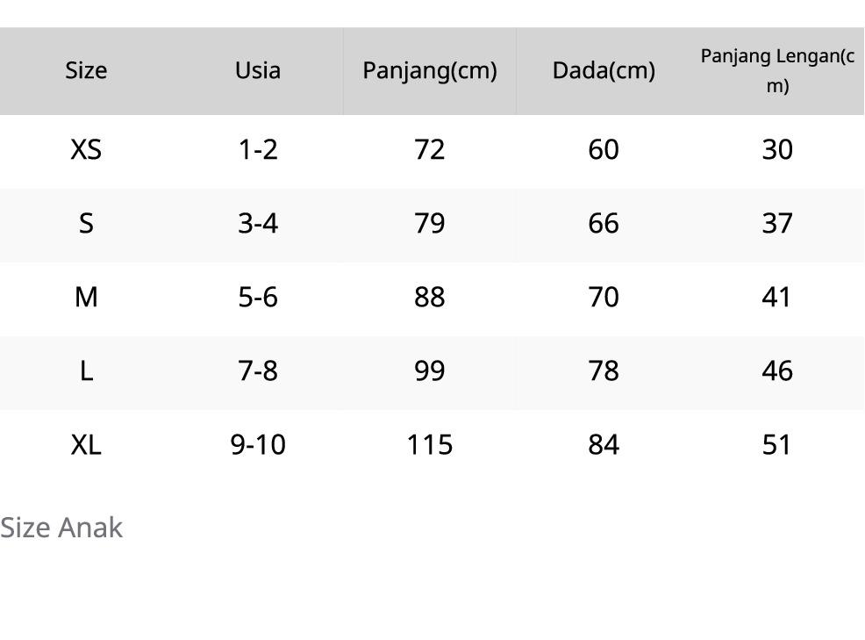The image size is (865, 640).
Task: Click the S size row label
Action: point(86,224)
